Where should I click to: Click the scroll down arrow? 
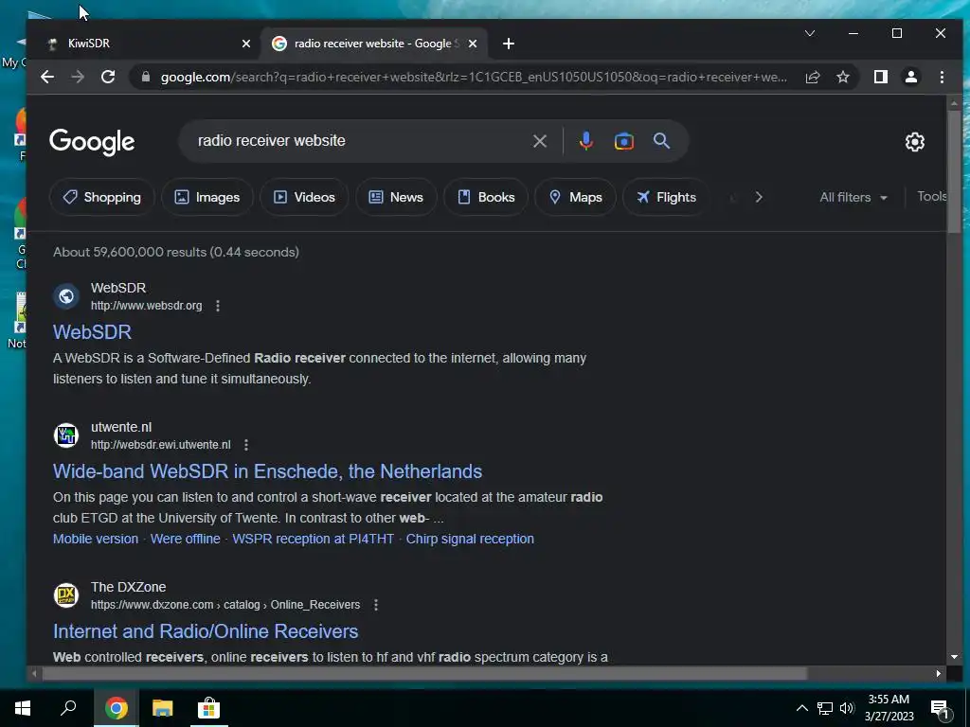954,657
